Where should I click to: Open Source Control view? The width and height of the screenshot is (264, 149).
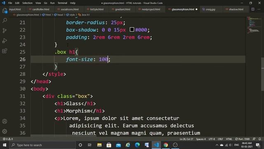click(x=5, y=31)
